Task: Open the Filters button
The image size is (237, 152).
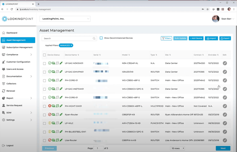Action: [x=166, y=38]
